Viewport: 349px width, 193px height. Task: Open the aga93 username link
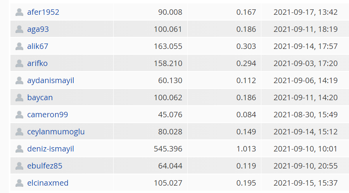click(38, 29)
